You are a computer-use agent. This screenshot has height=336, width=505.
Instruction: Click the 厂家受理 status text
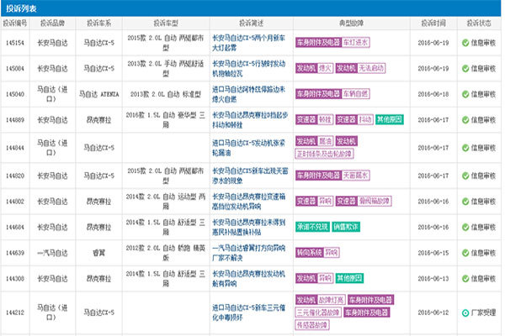pos(483,312)
